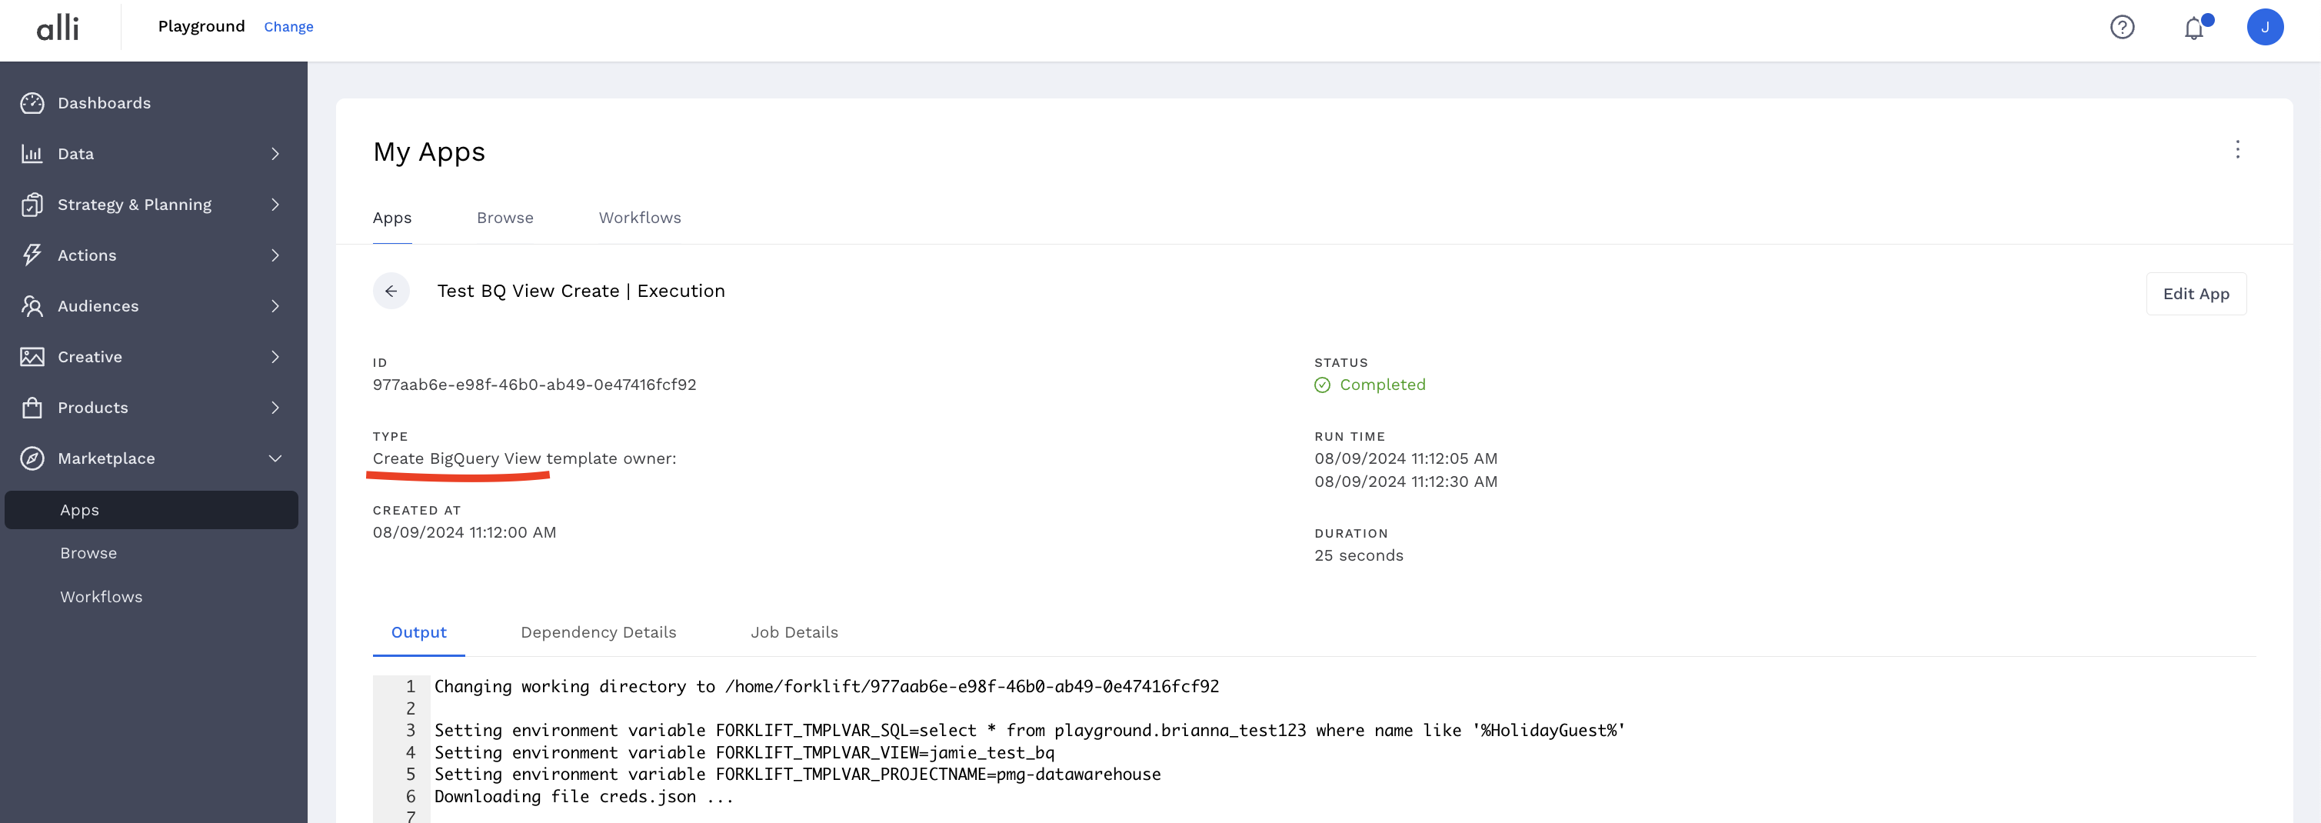Image resolution: width=2321 pixels, height=823 pixels.
Task: Open the help question mark icon
Action: click(x=2122, y=27)
